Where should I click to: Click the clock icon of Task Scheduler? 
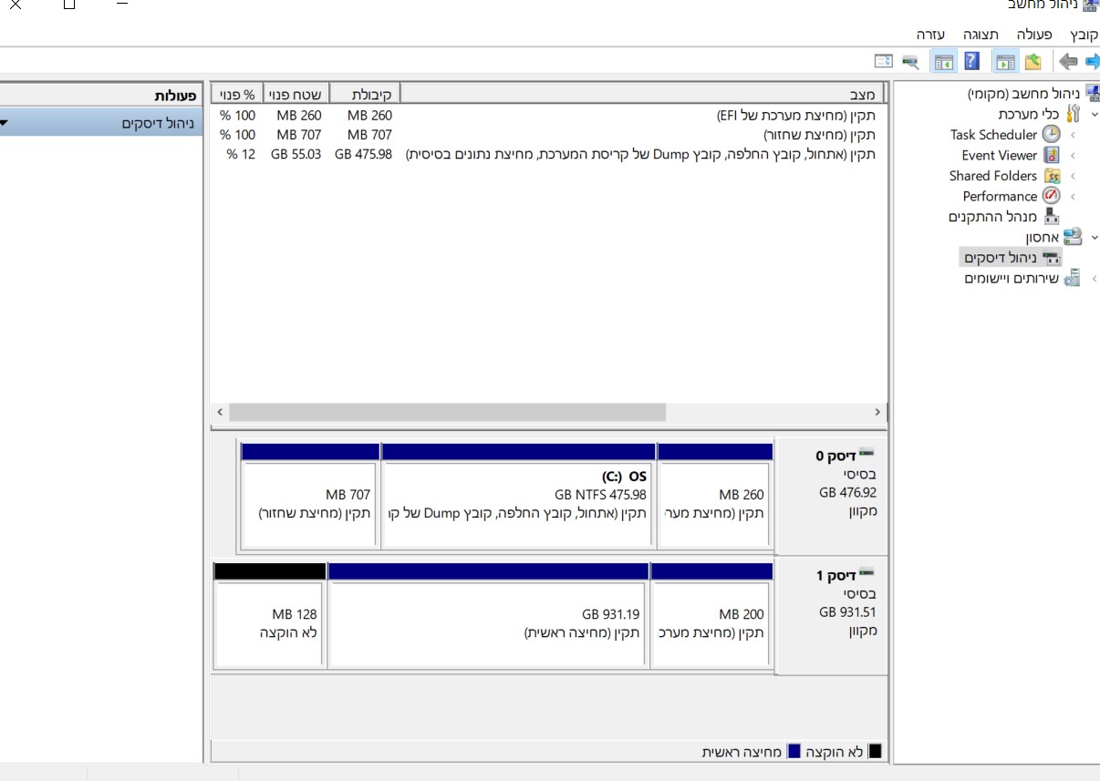[x=1052, y=134]
